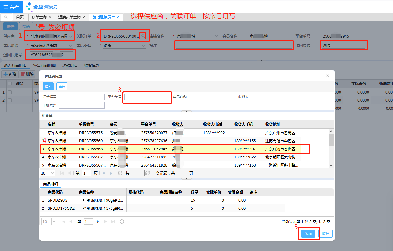The width and height of the screenshot is (393, 251).
Task: Tick the checkbox in row 1 of the product table
Action: click(10, 92)
